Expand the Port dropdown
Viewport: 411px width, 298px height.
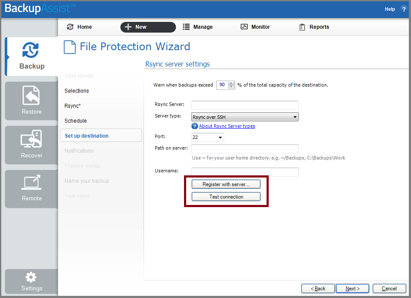click(x=220, y=138)
